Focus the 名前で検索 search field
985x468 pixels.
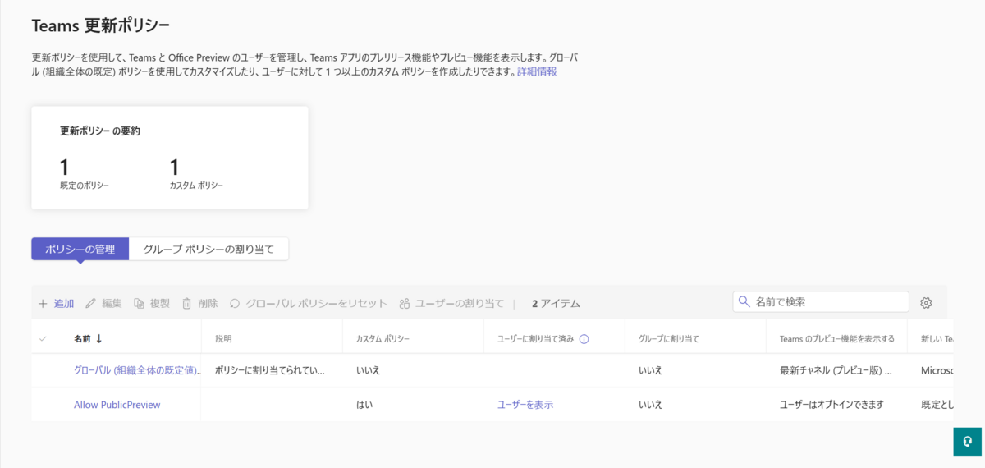(x=821, y=301)
